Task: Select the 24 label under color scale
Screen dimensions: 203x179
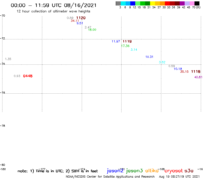Action: 154,7
